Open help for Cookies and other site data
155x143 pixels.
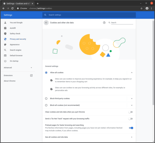(104, 23)
